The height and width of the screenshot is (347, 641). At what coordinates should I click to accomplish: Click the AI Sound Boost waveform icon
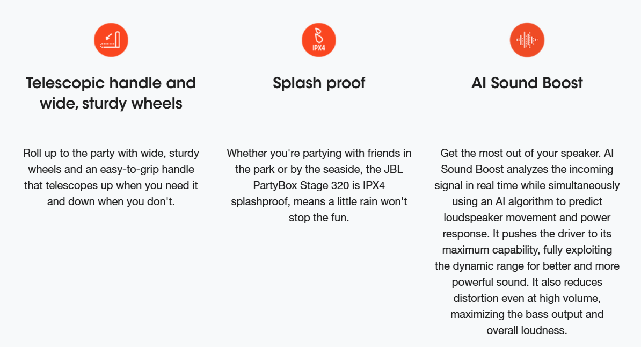tap(527, 40)
